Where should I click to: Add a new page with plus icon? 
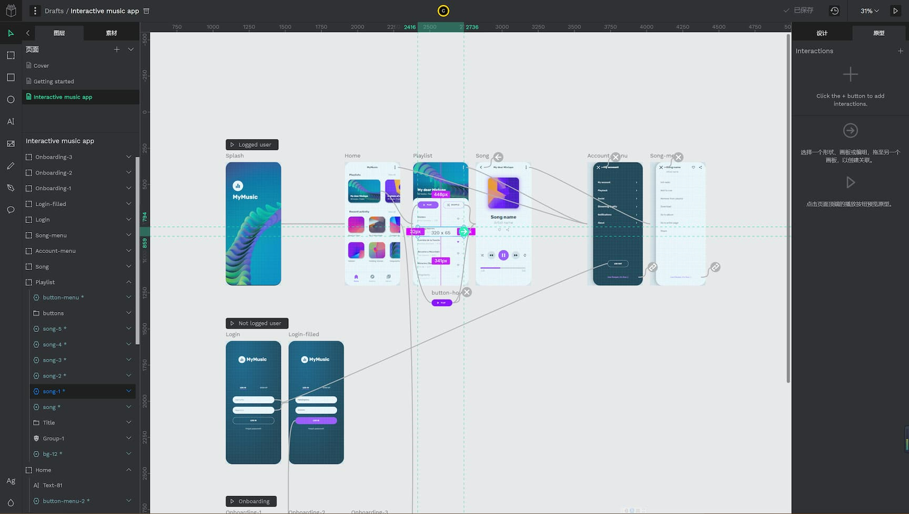pos(117,49)
